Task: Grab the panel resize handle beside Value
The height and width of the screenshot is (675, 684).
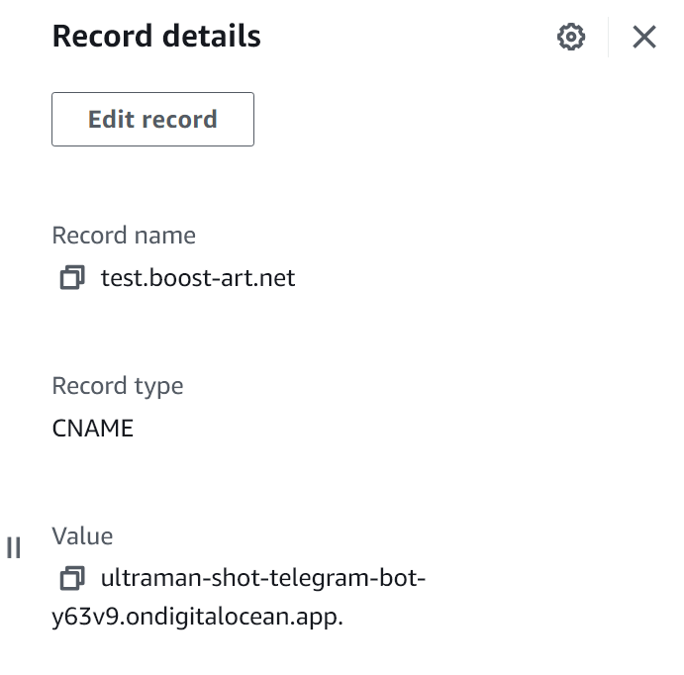Action: (14, 547)
